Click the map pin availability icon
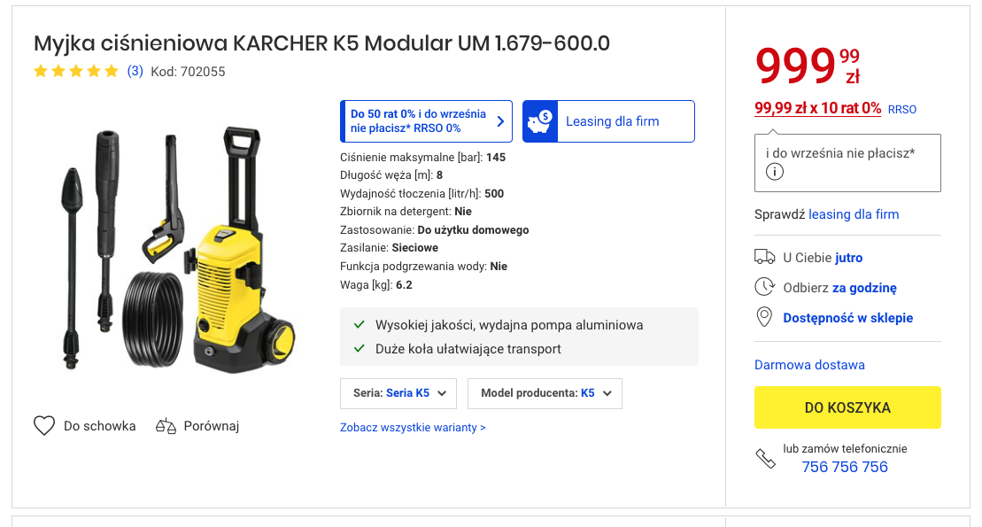Viewport: 982px width, 527px height. coord(764,317)
